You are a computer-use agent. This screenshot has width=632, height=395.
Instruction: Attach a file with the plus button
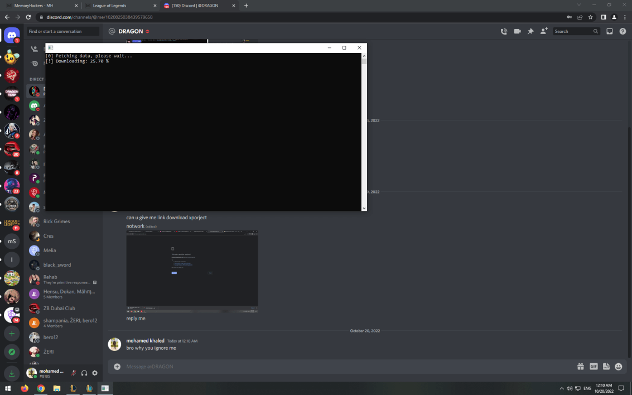tap(117, 367)
